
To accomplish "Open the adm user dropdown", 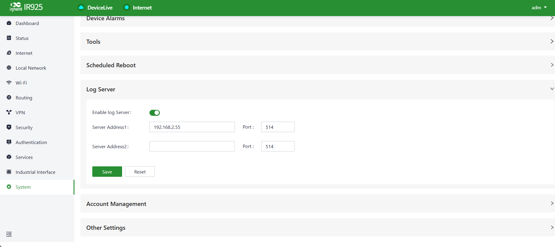I will 539,7.
